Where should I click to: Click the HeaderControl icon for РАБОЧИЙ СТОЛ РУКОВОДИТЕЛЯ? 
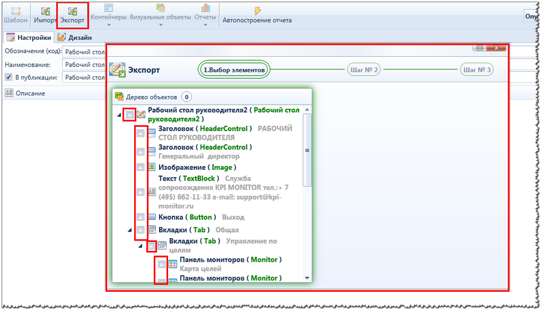coord(152,133)
